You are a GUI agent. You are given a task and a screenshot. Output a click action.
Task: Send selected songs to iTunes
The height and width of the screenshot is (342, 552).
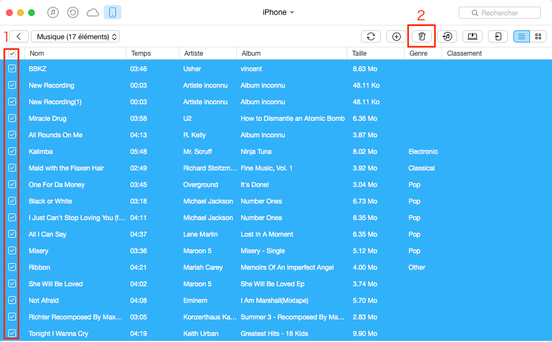pyautogui.click(x=447, y=36)
